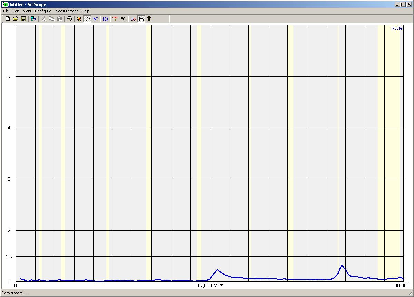Open a file with the folder icon
Screen dimensions: 414x297
click(x=16, y=19)
